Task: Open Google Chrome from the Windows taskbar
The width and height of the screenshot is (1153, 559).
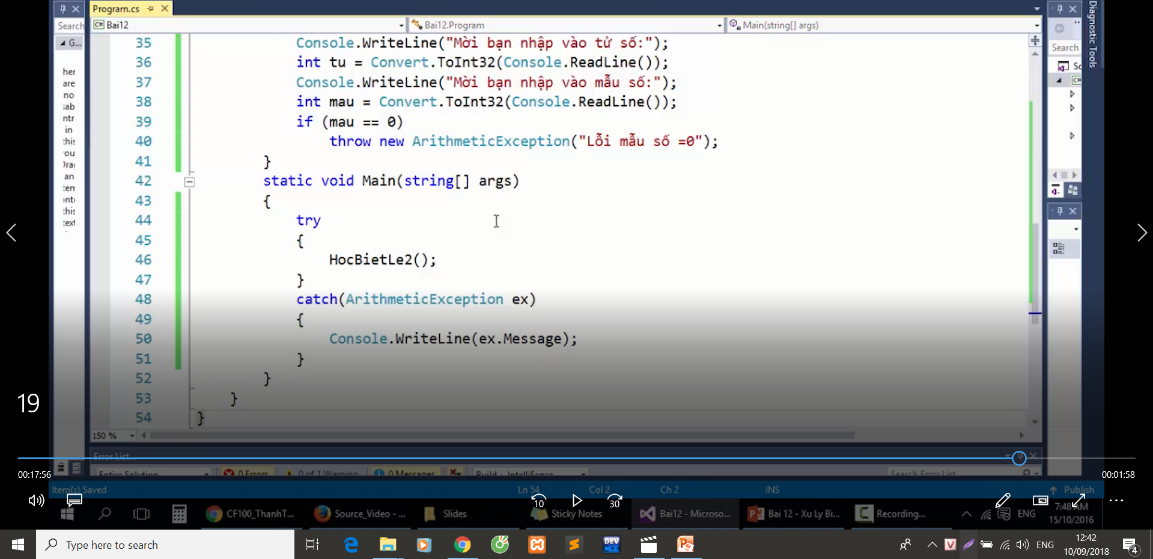Action: point(462,545)
